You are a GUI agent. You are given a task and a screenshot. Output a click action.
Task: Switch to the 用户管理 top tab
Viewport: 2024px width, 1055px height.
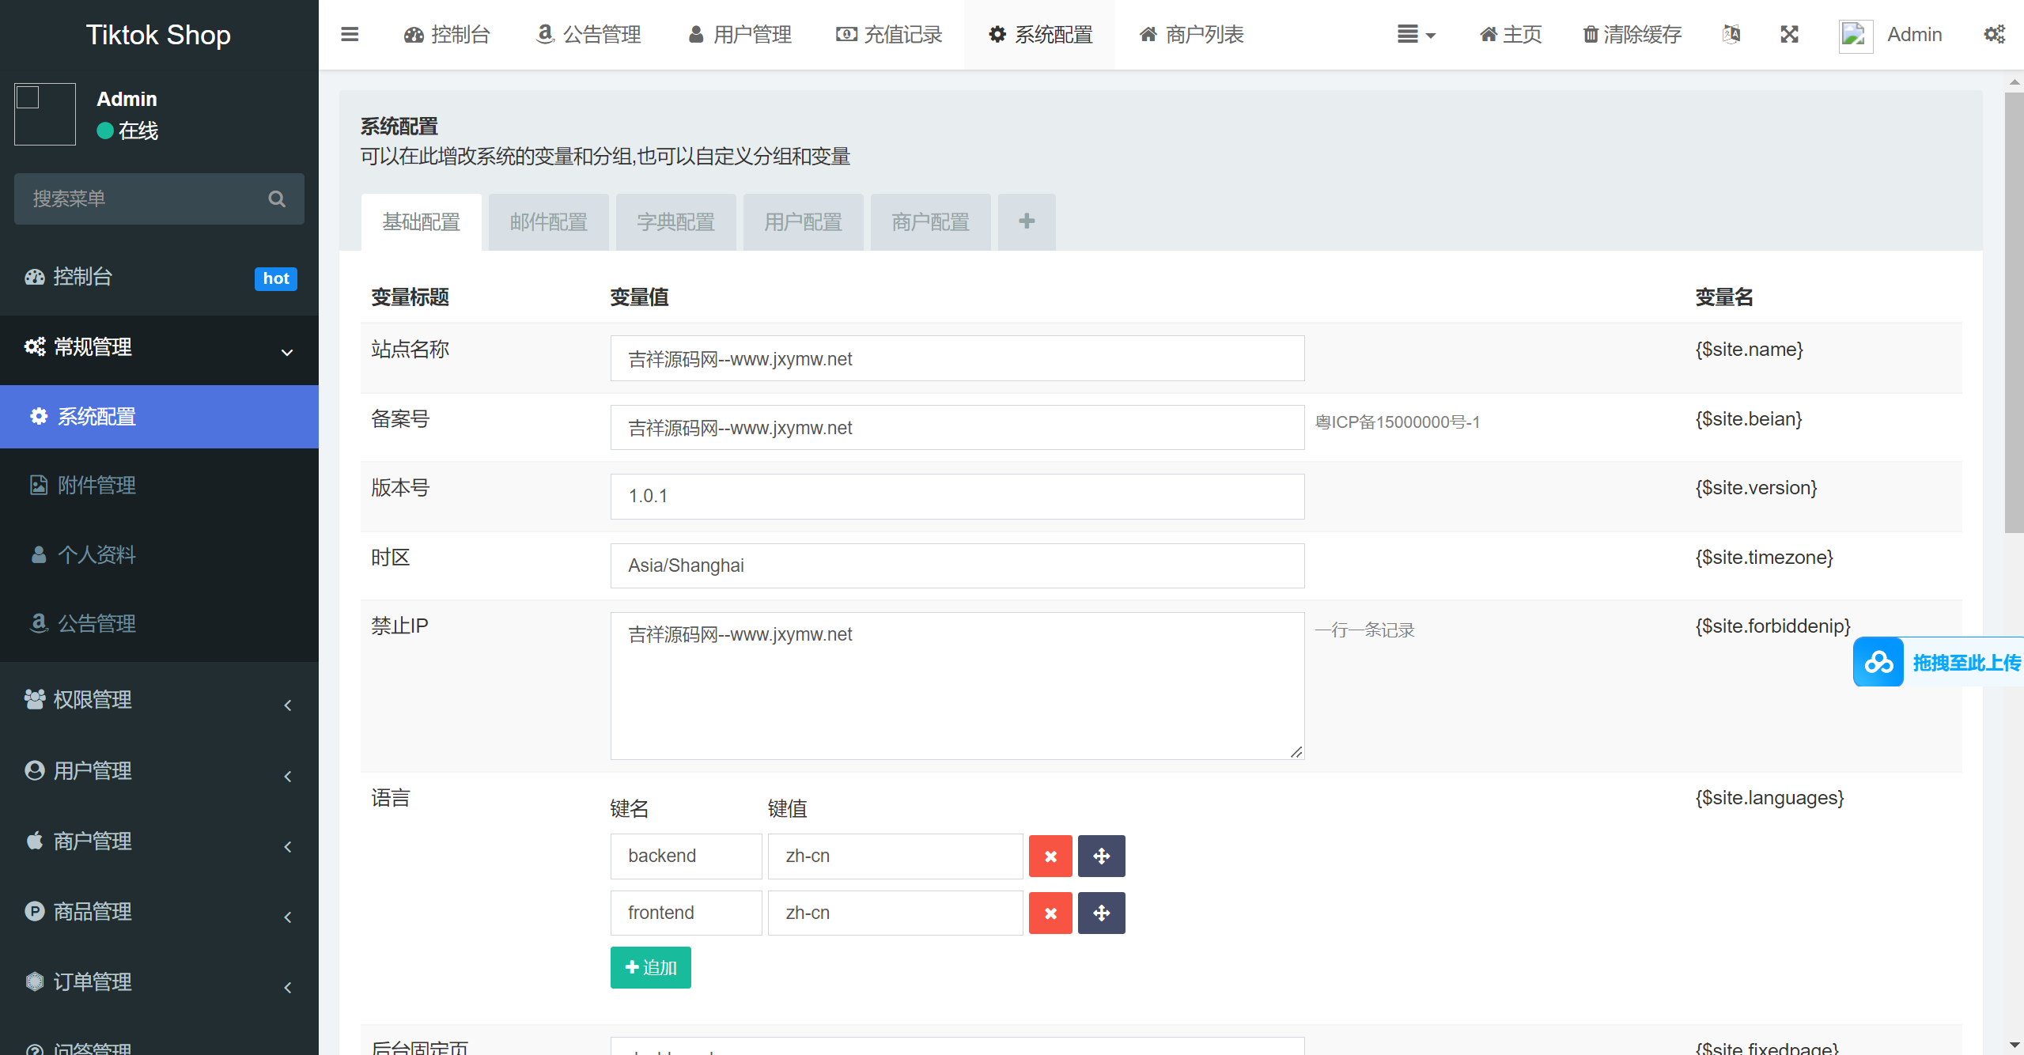(740, 34)
